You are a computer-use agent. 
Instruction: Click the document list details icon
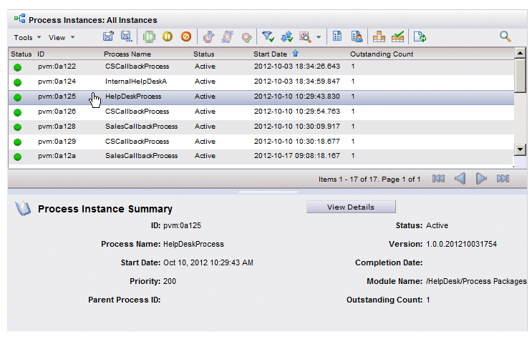(337, 36)
